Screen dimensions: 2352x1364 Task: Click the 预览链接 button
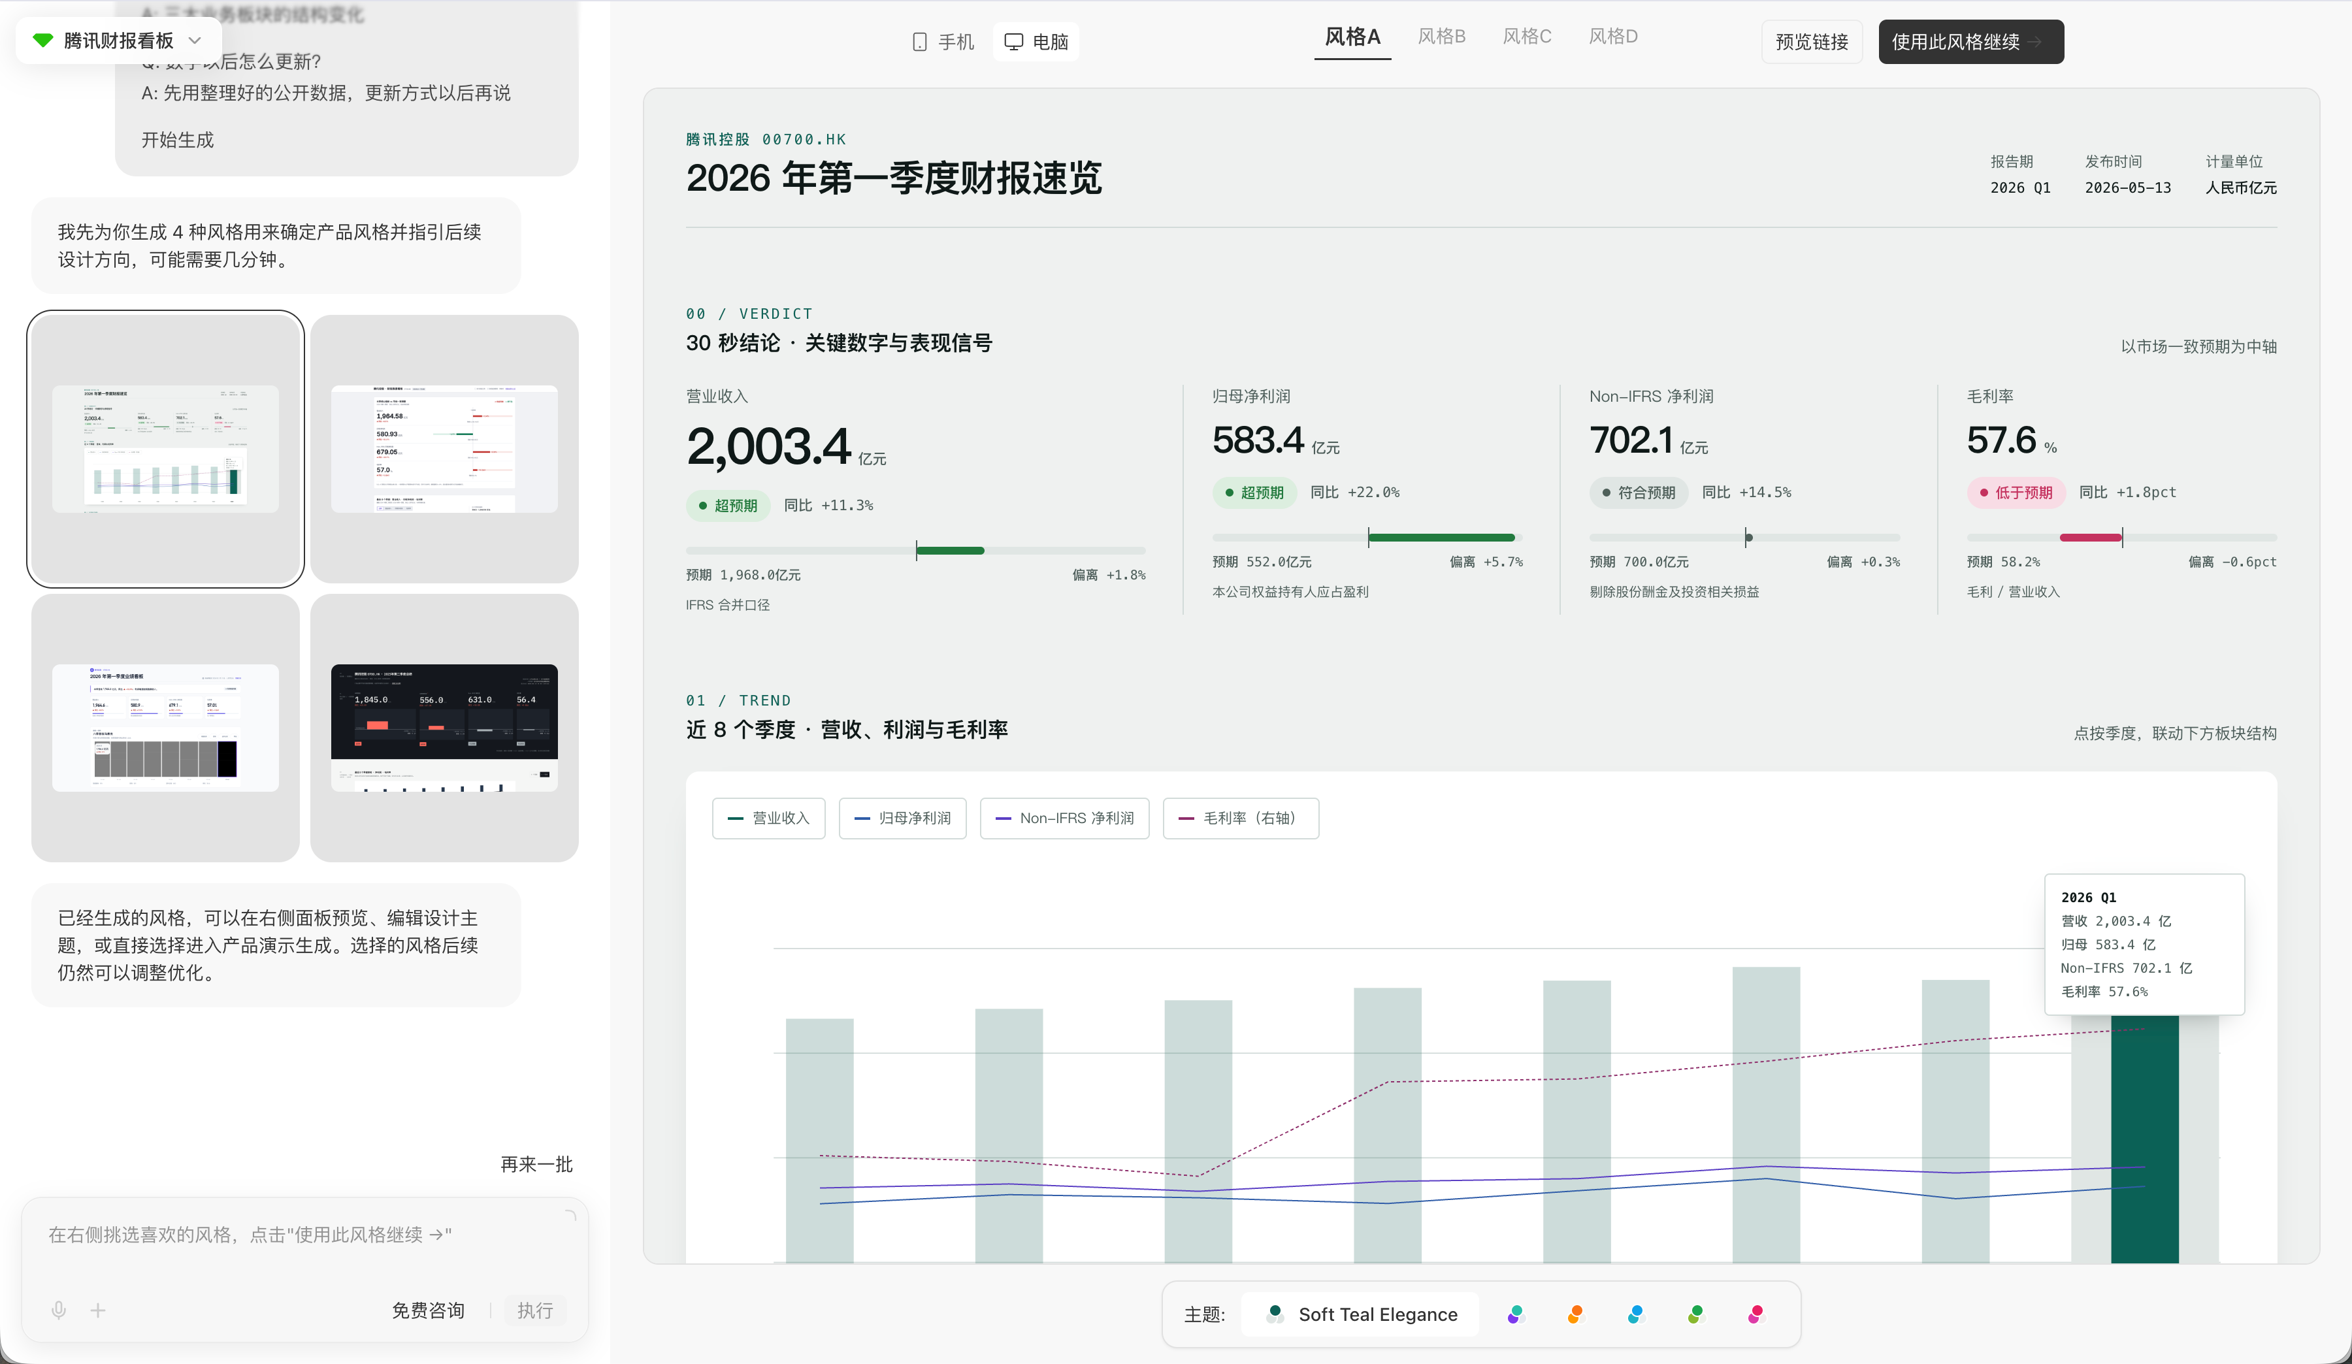[x=1812, y=42]
